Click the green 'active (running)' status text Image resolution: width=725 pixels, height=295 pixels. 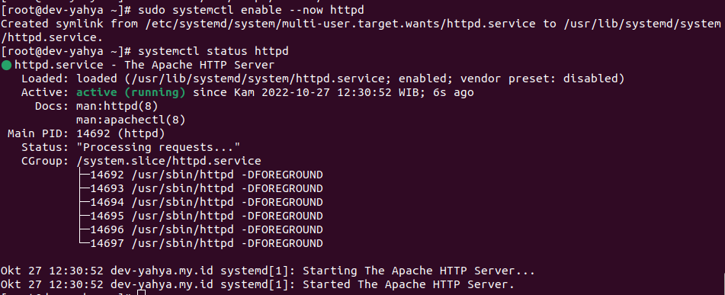(131, 92)
